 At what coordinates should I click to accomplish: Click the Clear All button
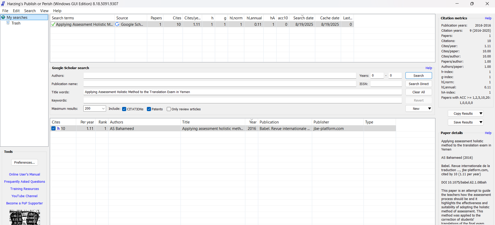[419, 92]
